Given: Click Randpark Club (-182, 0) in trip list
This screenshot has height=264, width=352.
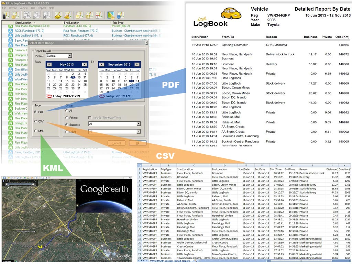Looking at the screenshot, I should pyautogui.click(x=77, y=26).
